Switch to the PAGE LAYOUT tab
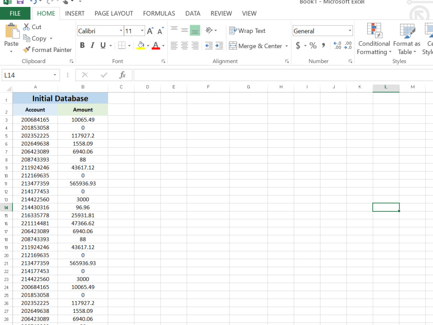 (113, 13)
